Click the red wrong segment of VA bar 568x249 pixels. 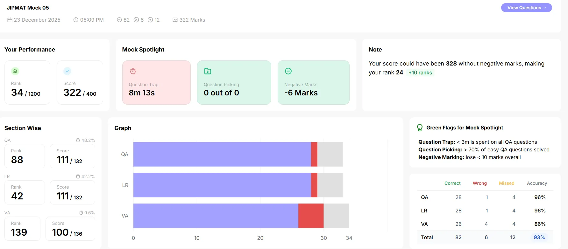tap(311, 216)
